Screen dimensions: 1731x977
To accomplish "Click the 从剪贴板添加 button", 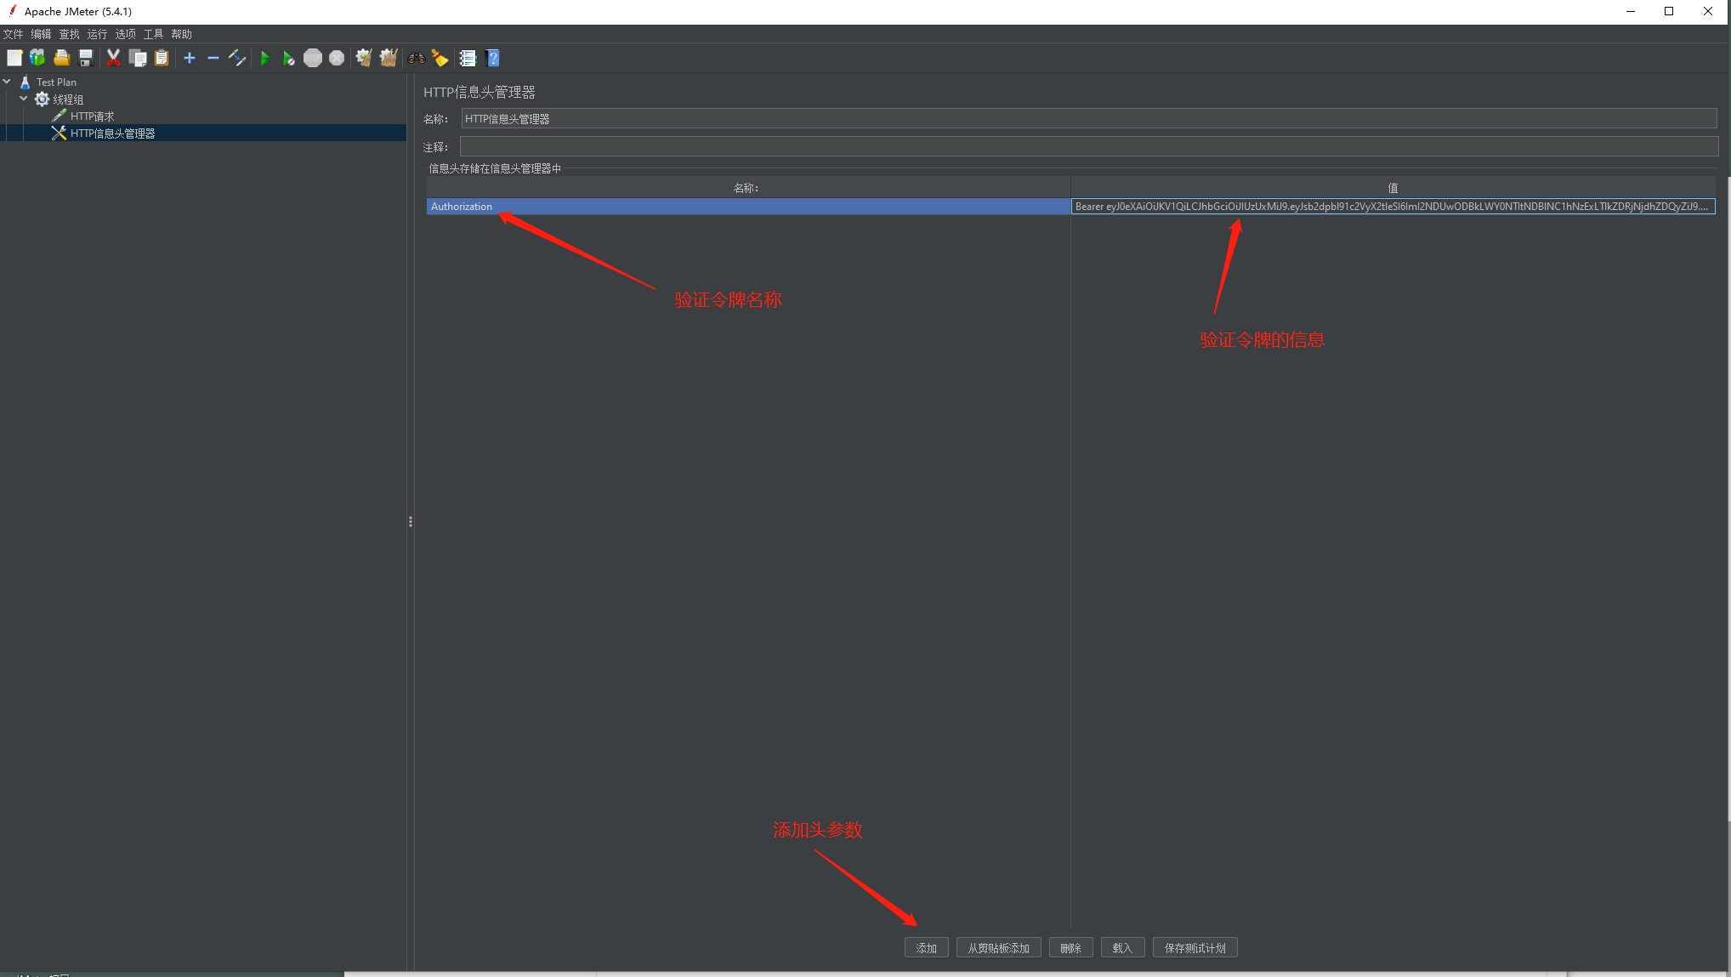I will pos(998,948).
